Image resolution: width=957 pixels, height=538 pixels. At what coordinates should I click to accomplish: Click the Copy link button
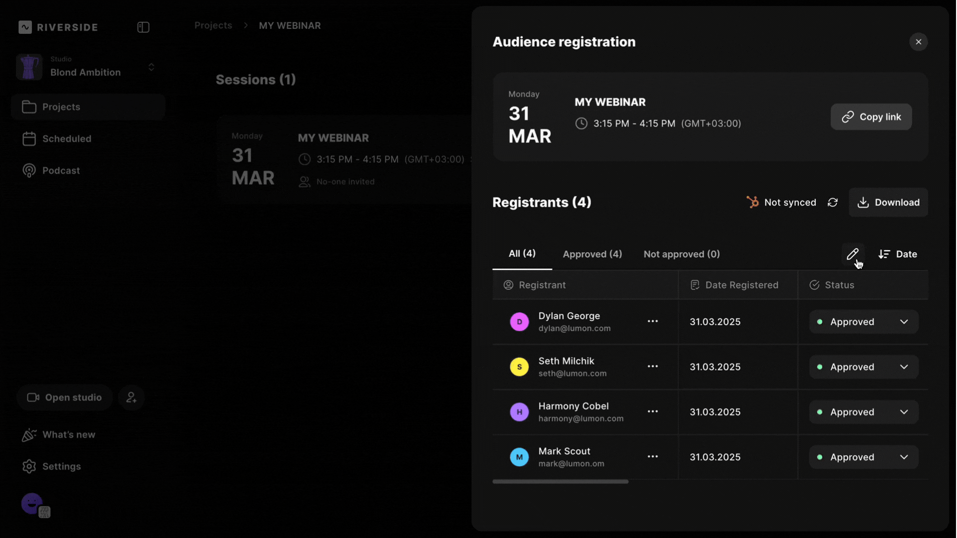871,117
